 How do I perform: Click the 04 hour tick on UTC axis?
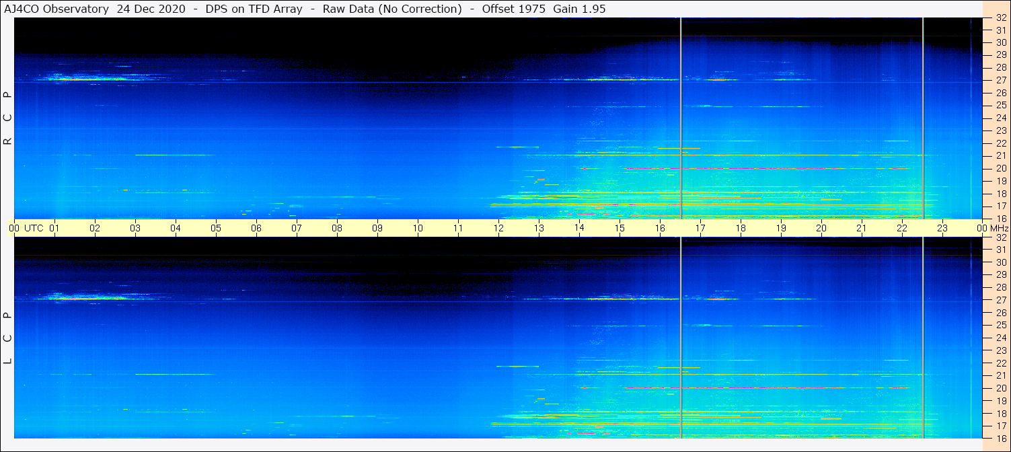176,228
